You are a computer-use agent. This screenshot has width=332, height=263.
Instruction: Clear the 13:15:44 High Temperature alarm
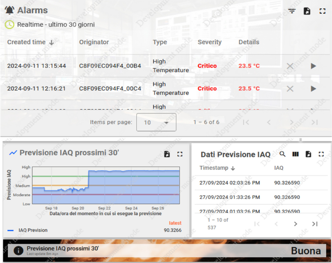(x=290, y=66)
